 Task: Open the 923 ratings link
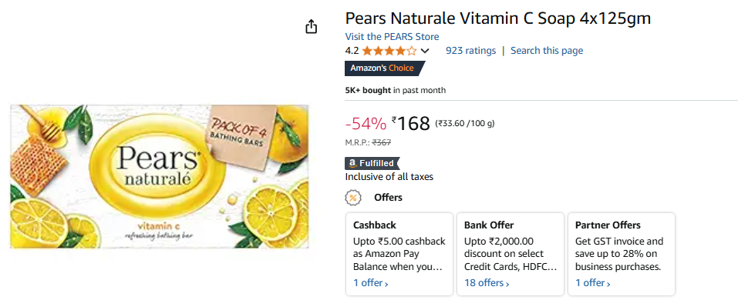[x=470, y=51]
